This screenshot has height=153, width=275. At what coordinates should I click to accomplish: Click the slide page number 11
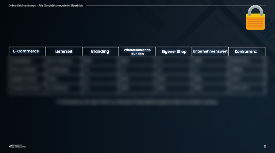265,146
